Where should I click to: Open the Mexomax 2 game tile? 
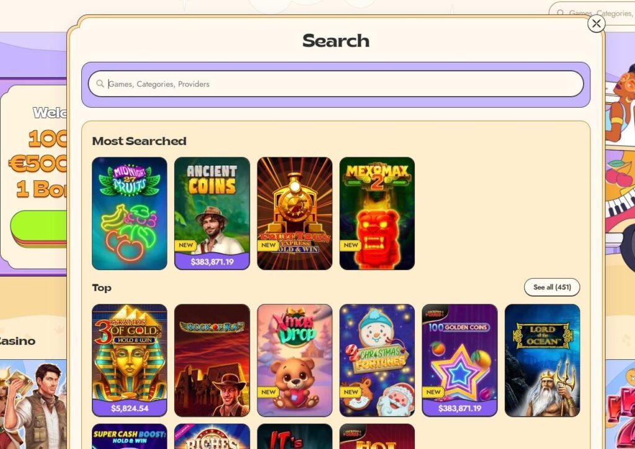point(377,213)
